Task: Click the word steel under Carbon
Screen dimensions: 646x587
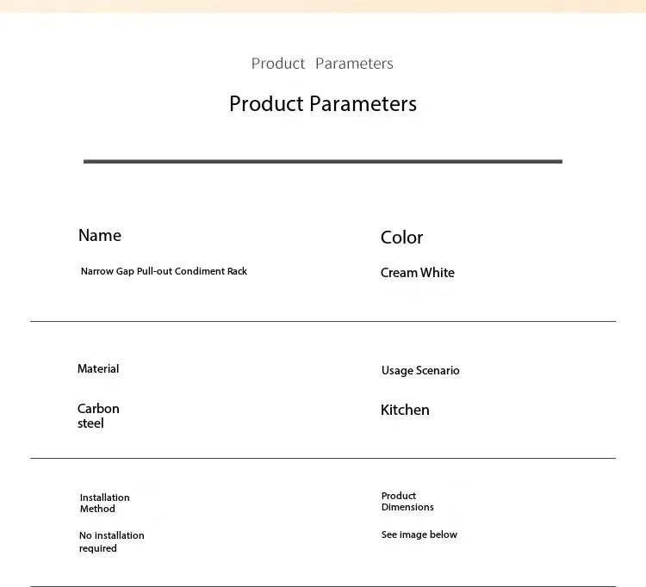Action: [90, 423]
